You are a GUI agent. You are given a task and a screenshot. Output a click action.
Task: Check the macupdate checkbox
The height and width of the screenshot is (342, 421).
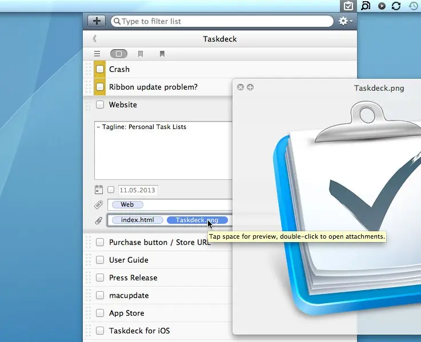[x=100, y=295]
